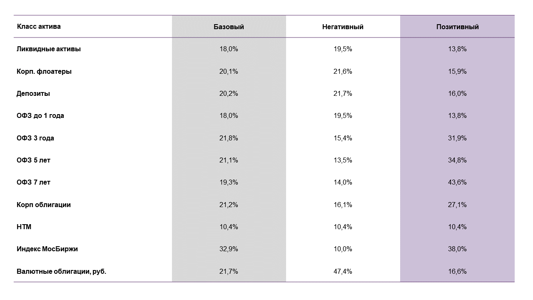533x300 pixels.
Task: Click the "Ликвидные активы" row label
Action: coord(49,49)
